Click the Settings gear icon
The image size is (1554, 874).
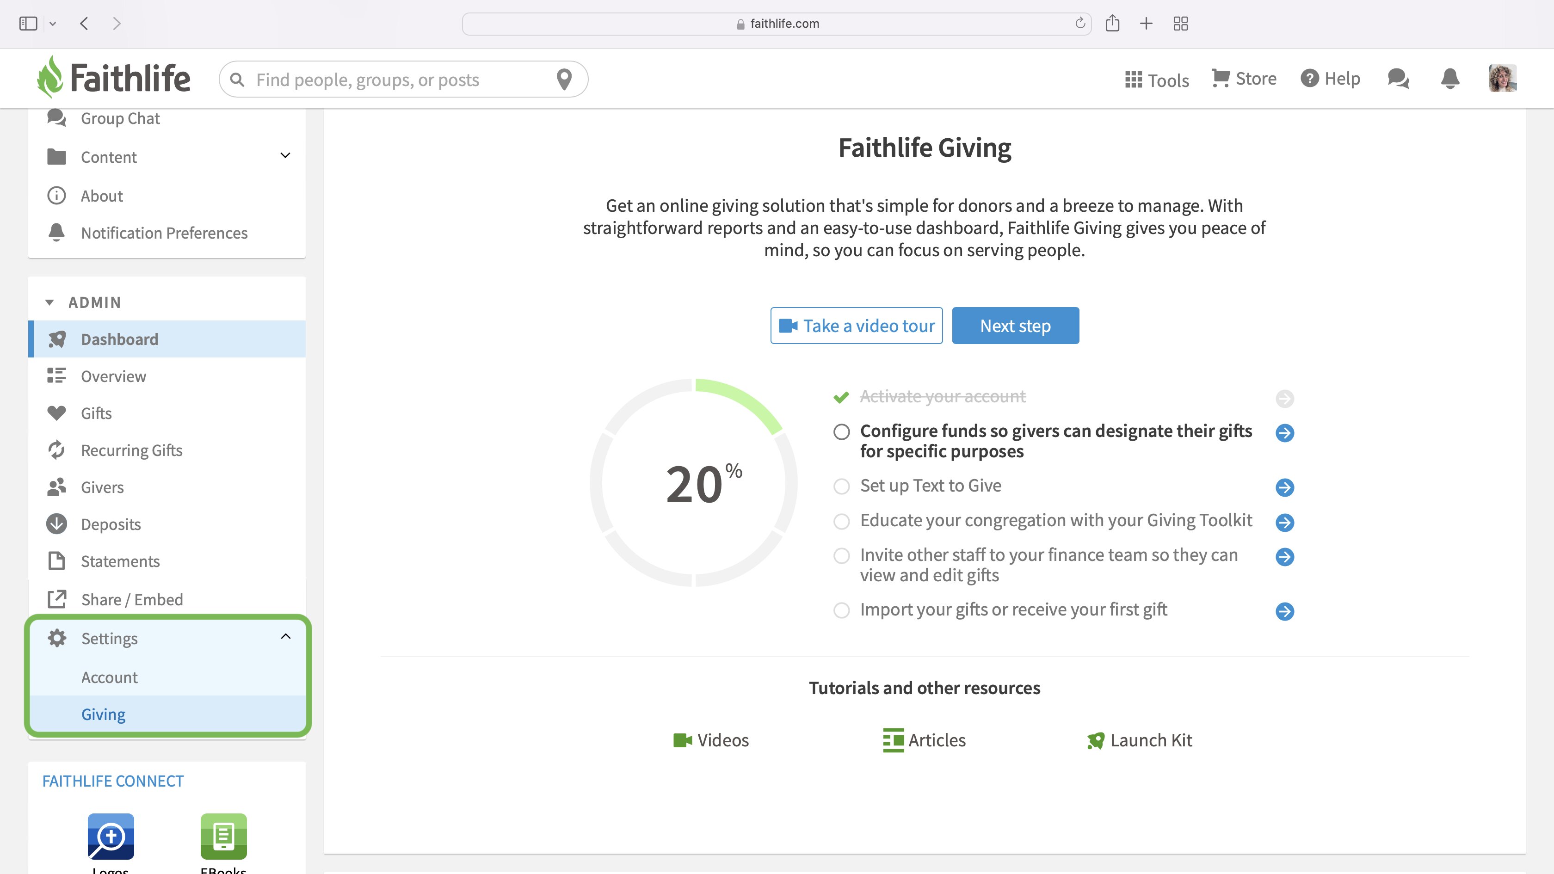pyautogui.click(x=57, y=638)
